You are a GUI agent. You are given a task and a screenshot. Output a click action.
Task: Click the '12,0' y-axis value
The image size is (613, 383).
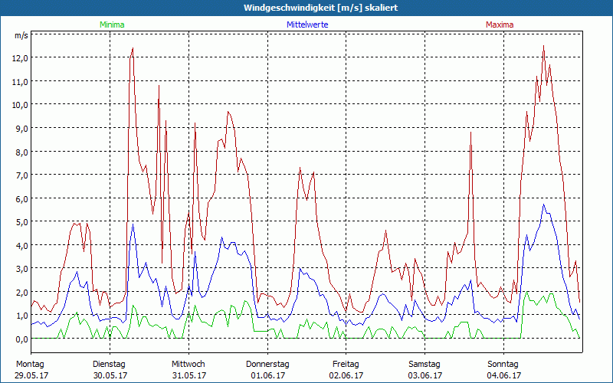coord(20,58)
